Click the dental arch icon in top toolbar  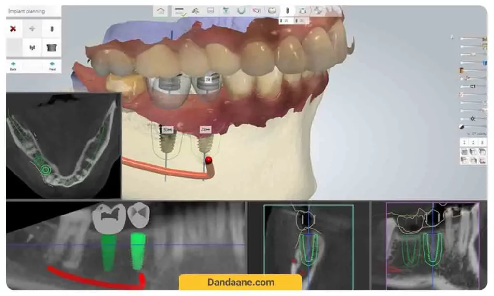coord(241,11)
